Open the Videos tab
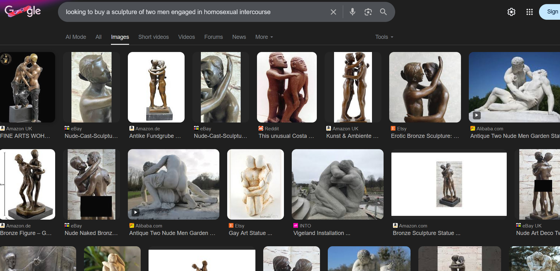 tap(186, 37)
